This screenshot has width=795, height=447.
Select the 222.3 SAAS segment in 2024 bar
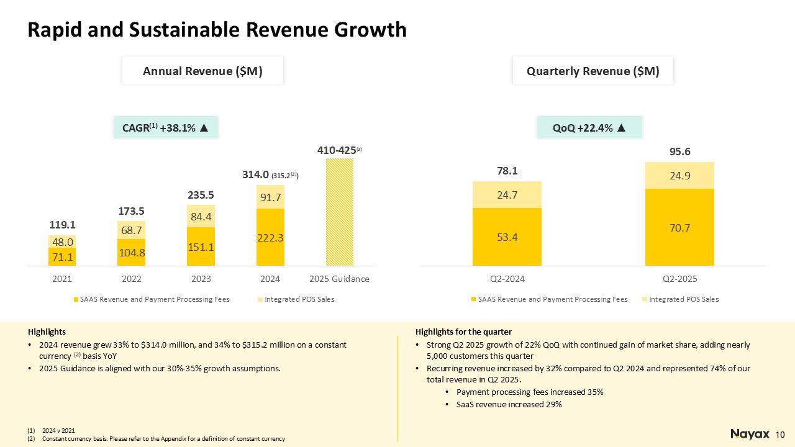270,237
